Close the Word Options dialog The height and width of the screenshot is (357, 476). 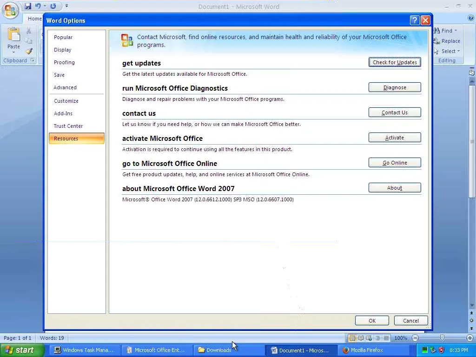tap(426, 20)
